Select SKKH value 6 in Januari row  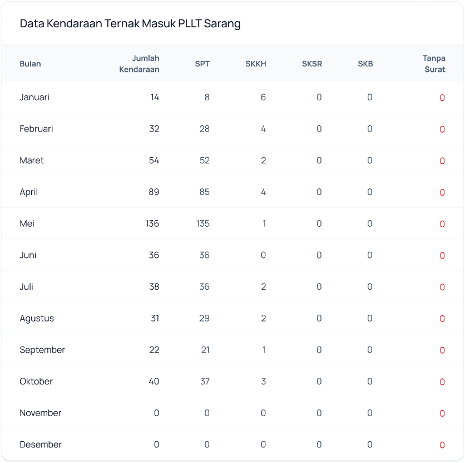coord(263,98)
